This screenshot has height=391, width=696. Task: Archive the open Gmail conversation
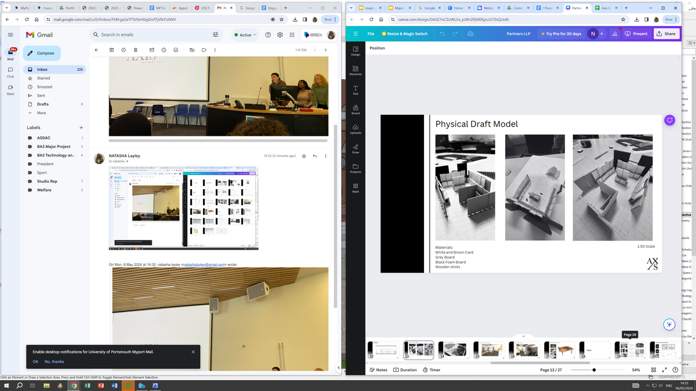pyautogui.click(x=112, y=50)
